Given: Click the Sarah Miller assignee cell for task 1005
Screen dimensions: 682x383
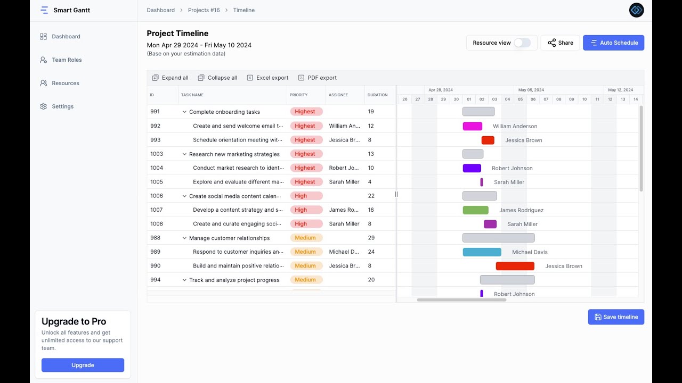Looking at the screenshot, I should pos(344,182).
